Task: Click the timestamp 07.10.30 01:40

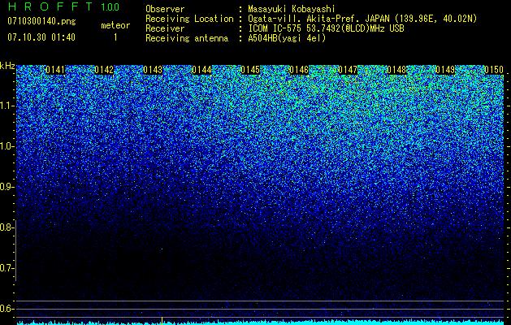Action: point(41,37)
